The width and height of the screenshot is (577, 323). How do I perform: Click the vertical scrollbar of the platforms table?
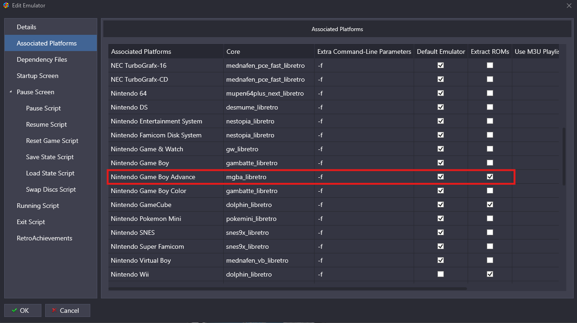pos(564,157)
